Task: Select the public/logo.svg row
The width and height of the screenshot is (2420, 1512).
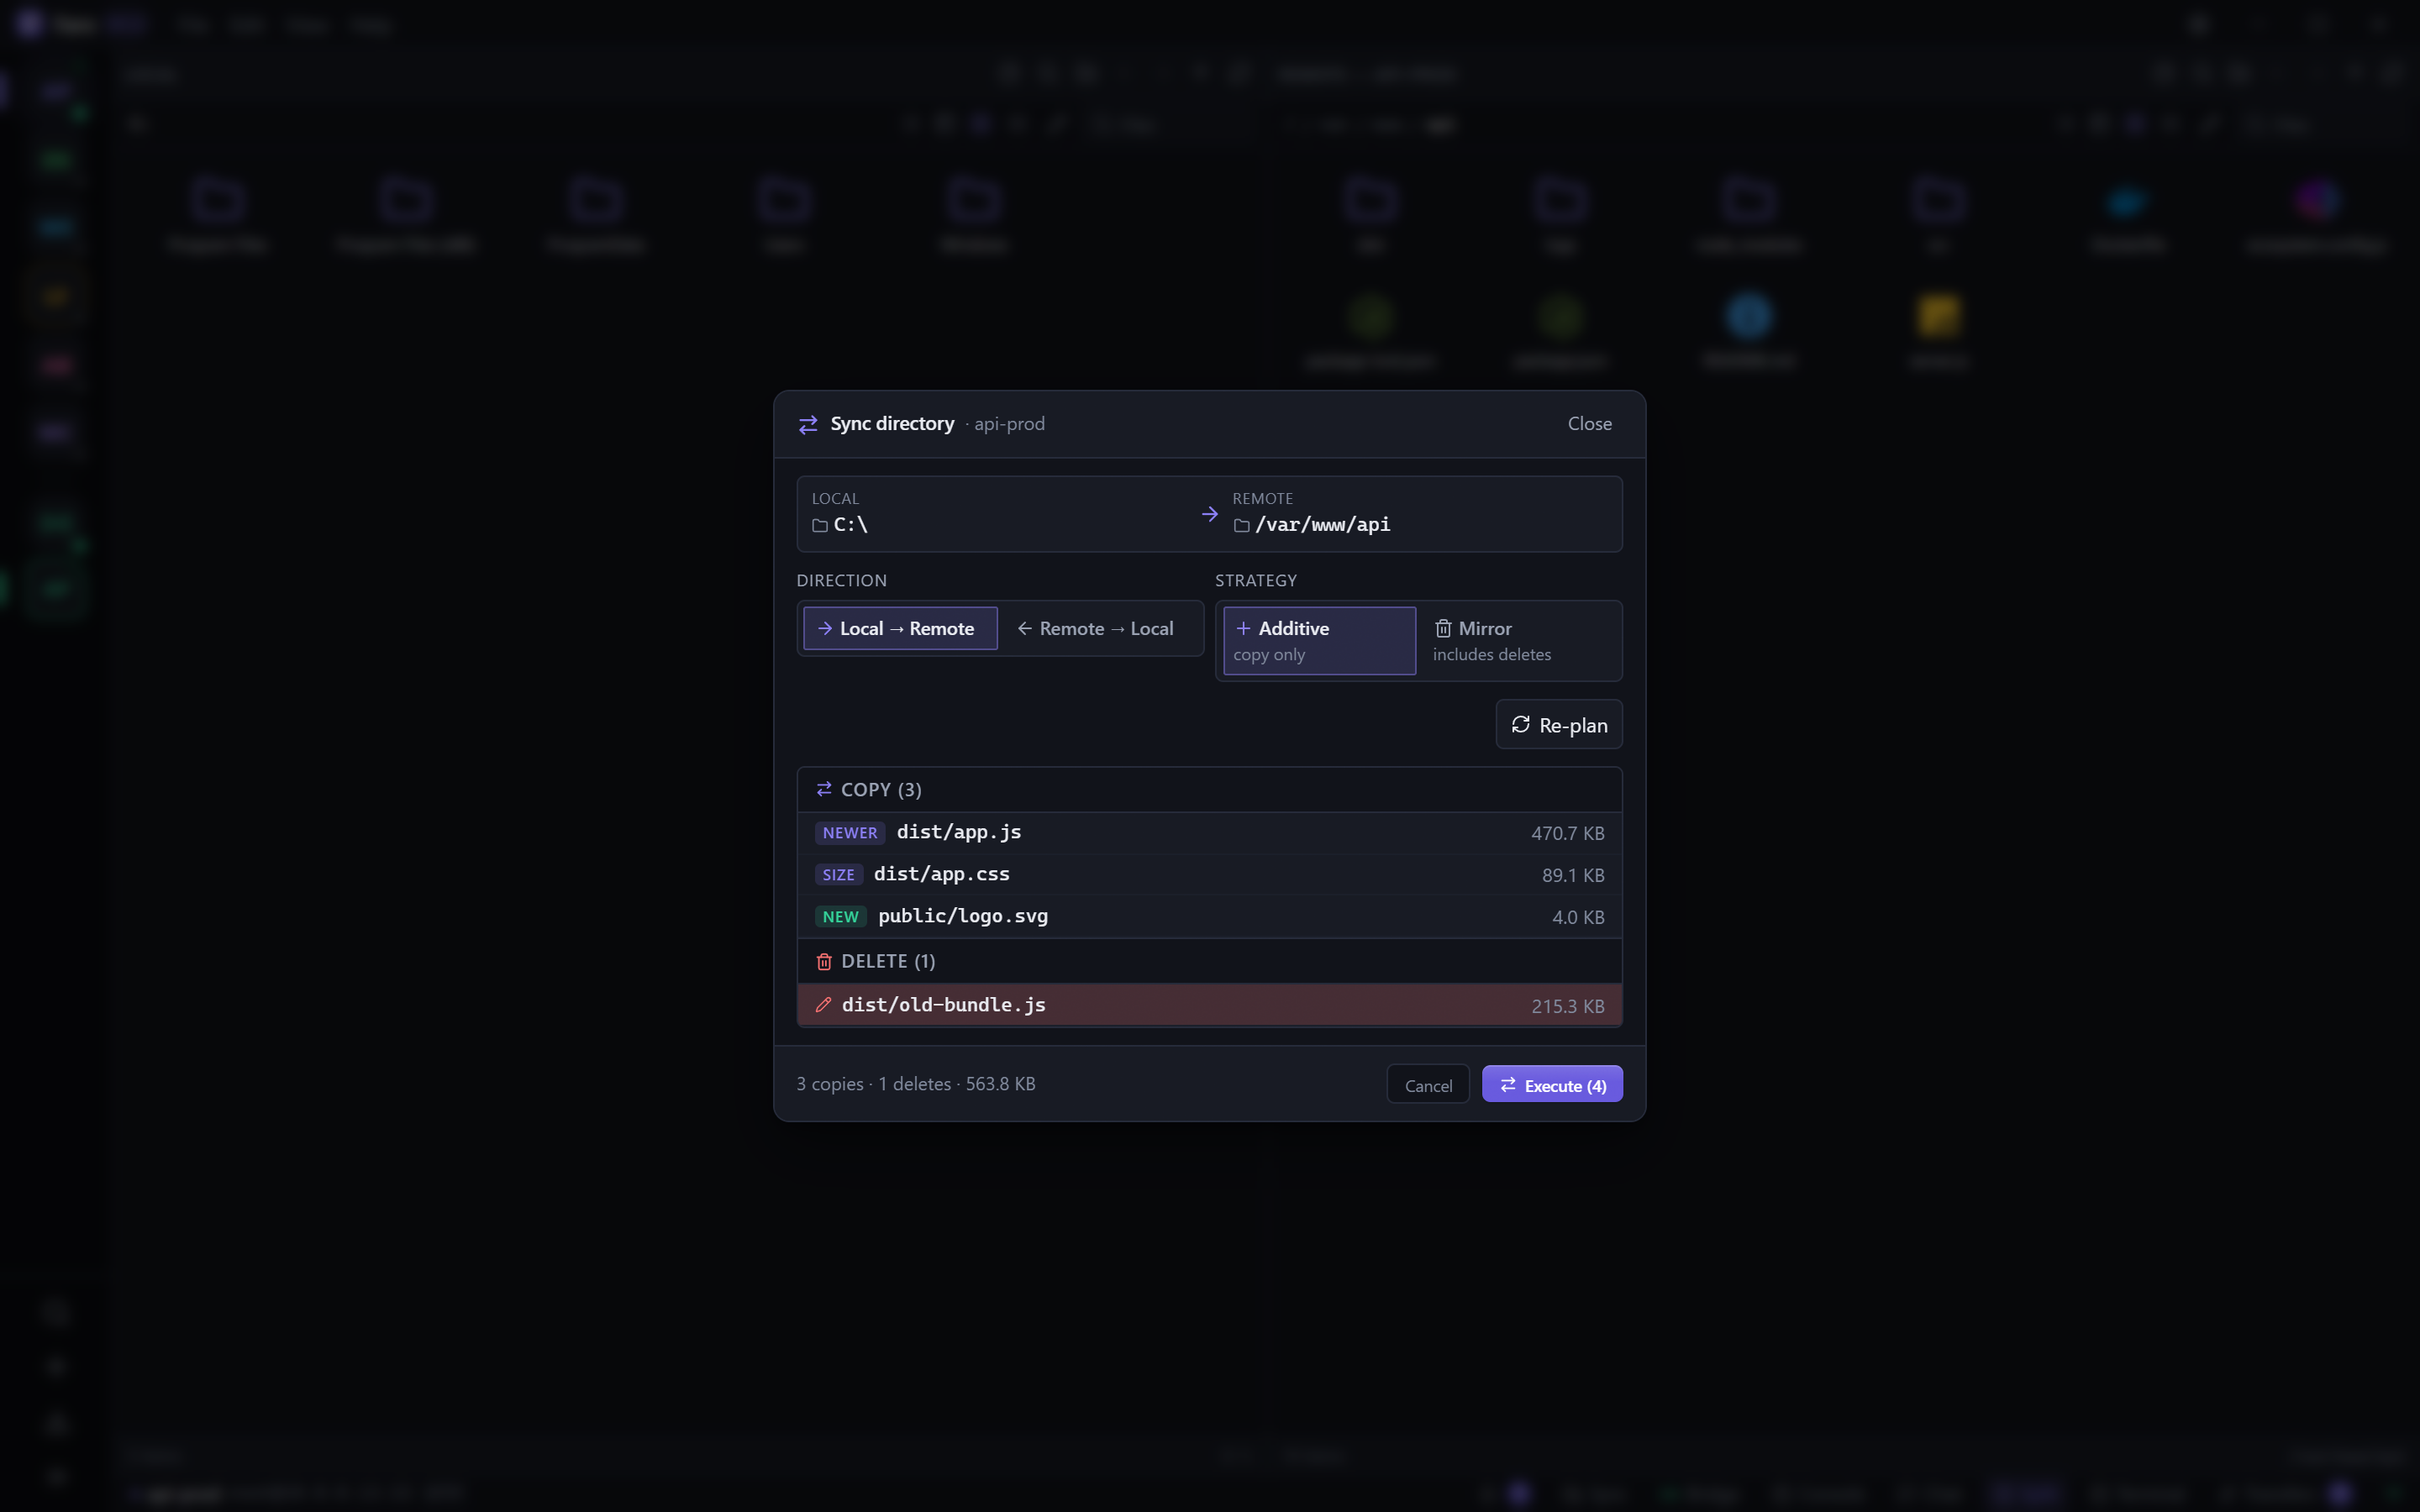Action: click(x=1209, y=917)
